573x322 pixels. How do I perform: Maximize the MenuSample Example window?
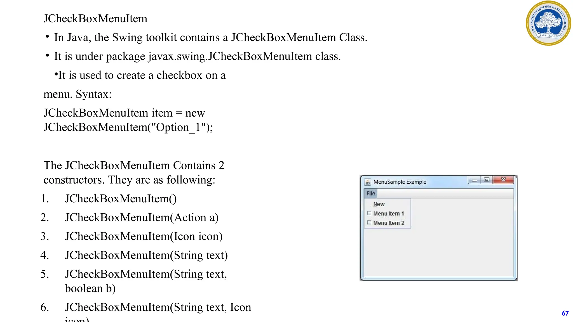click(x=487, y=180)
